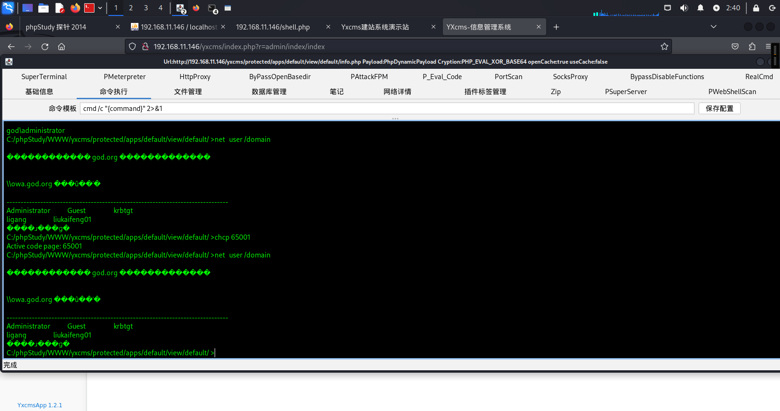View the insecure connection padlock info
Image resolution: width=780 pixels, height=411 pixels.
pyautogui.click(x=145, y=46)
